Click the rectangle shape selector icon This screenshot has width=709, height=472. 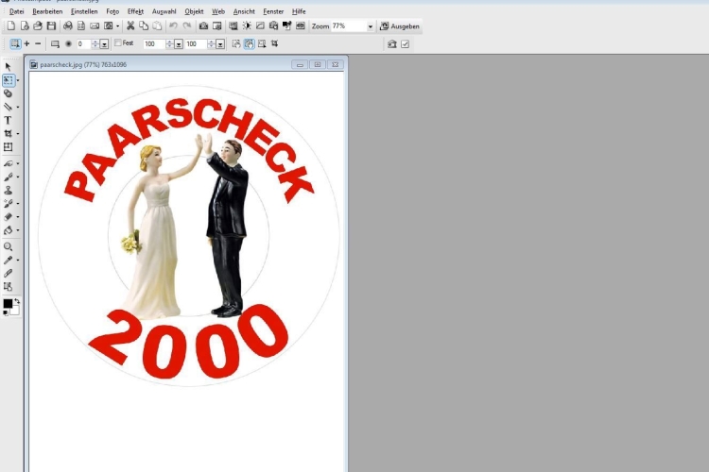tap(55, 44)
